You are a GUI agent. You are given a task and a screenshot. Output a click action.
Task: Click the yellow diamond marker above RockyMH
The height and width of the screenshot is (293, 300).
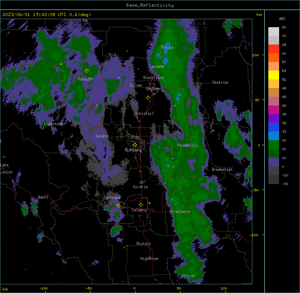tap(87, 71)
